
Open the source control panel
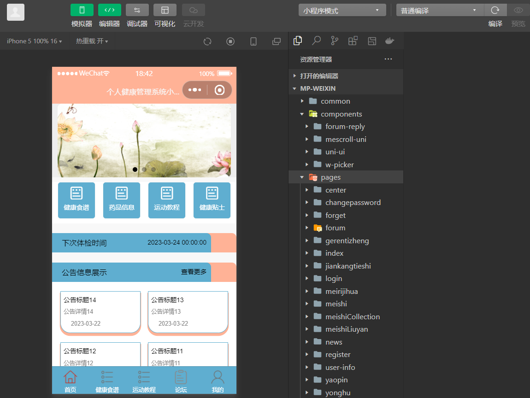point(334,41)
